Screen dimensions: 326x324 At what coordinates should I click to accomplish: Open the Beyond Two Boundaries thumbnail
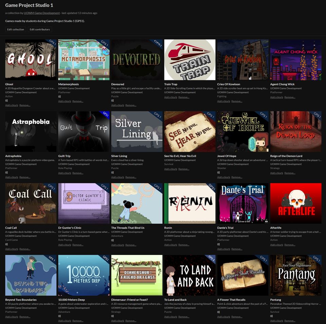coord(31,275)
